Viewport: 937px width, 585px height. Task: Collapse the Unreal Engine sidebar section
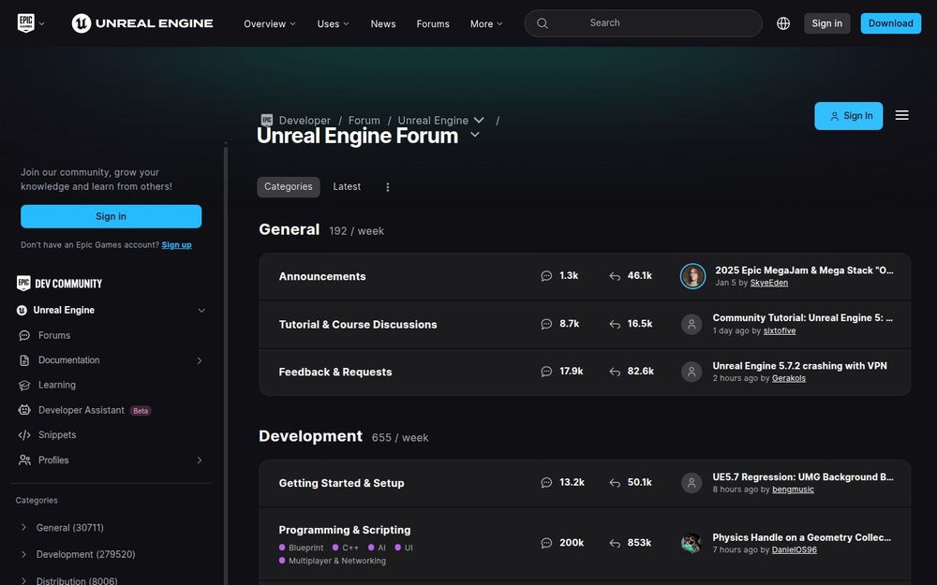pos(201,311)
